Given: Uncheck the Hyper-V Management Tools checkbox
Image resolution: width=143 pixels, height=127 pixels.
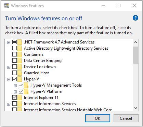Looking at the screenshot, I should point(21,85).
